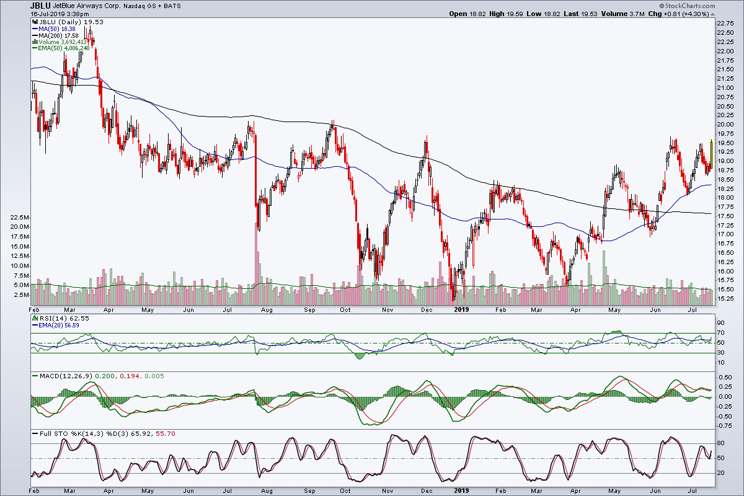Image resolution: width=744 pixels, height=496 pixels.
Task: Click the © StockCharts.com credit text
Action: (x=686, y=5)
